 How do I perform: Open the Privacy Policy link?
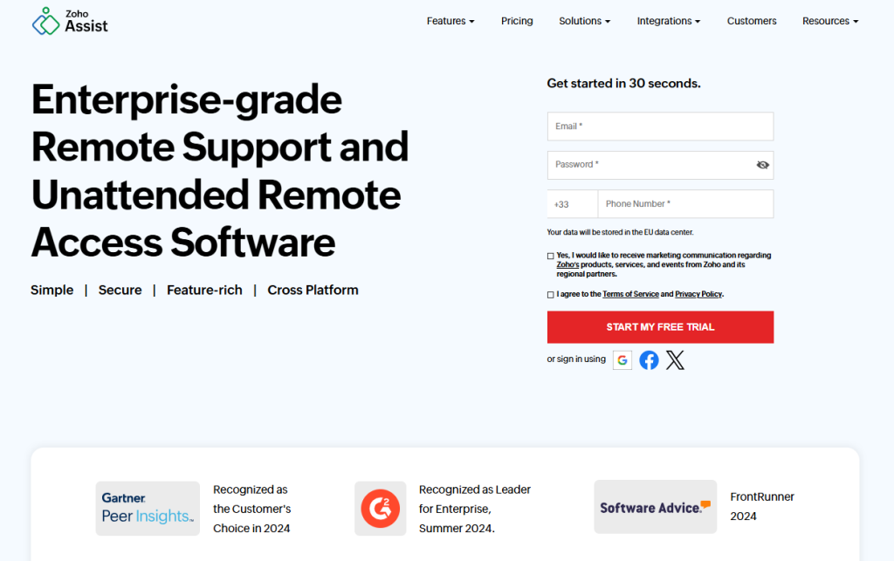coord(698,294)
